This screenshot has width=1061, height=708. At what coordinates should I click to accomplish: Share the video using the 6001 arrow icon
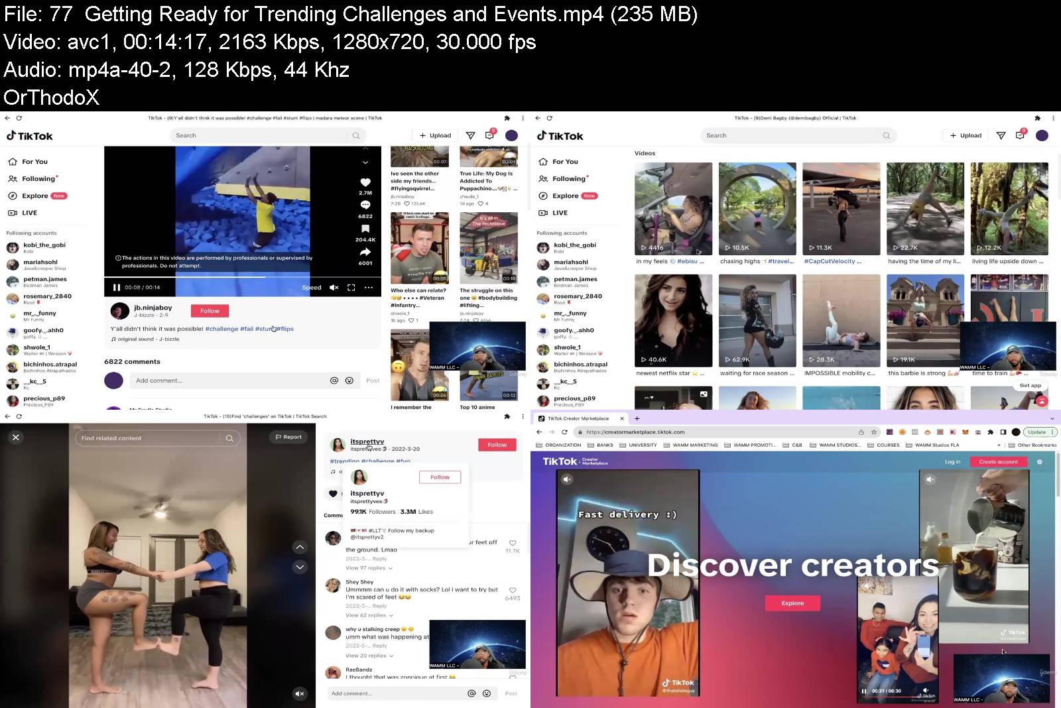pos(365,252)
